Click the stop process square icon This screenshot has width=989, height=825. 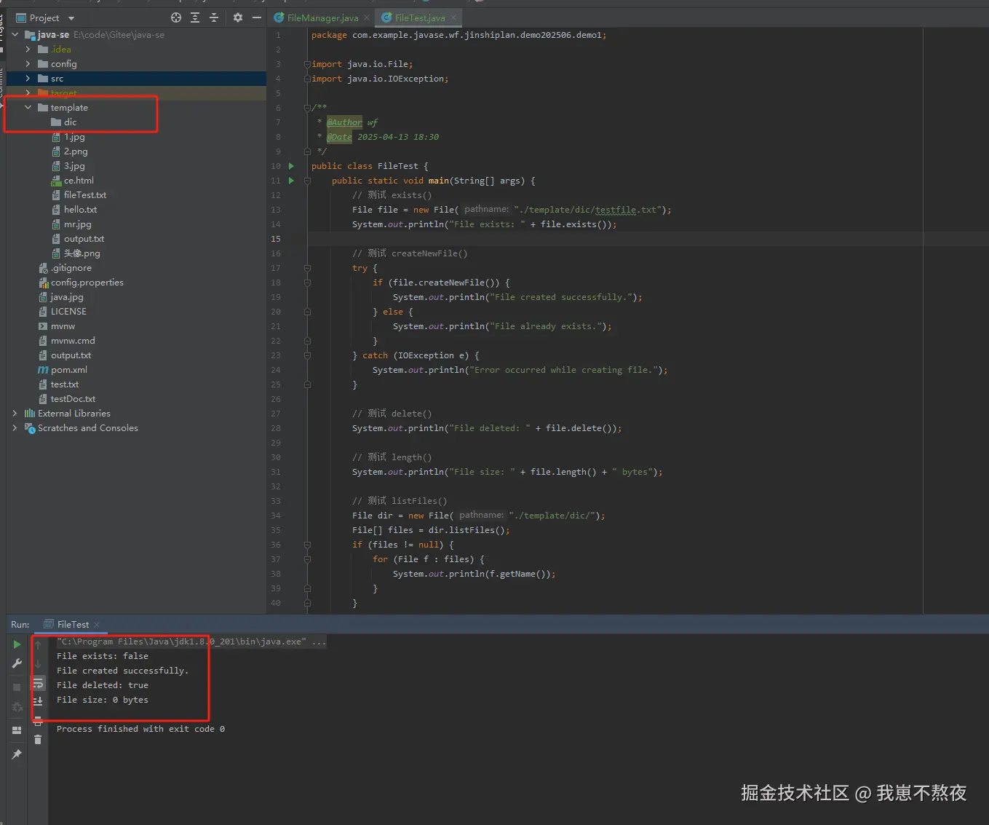17,687
